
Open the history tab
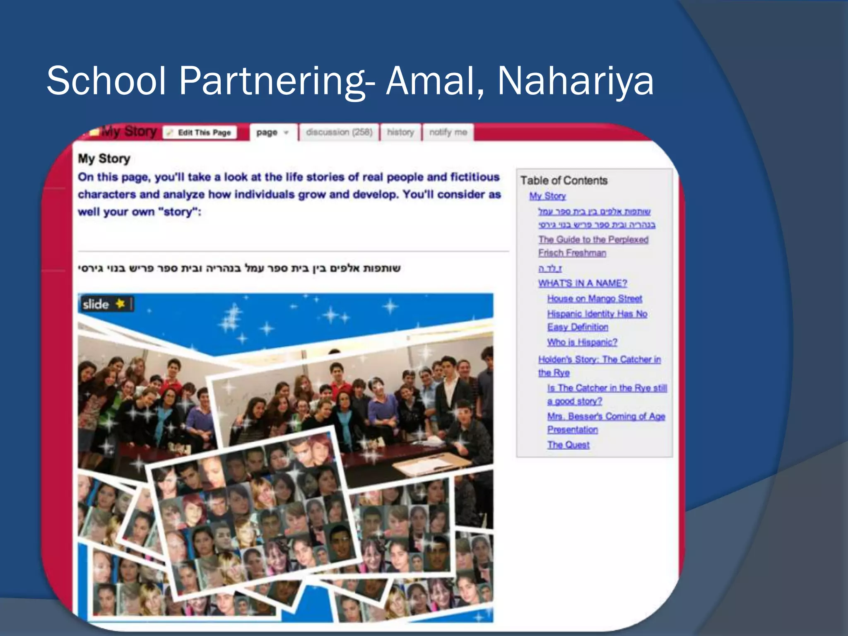point(400,132)
